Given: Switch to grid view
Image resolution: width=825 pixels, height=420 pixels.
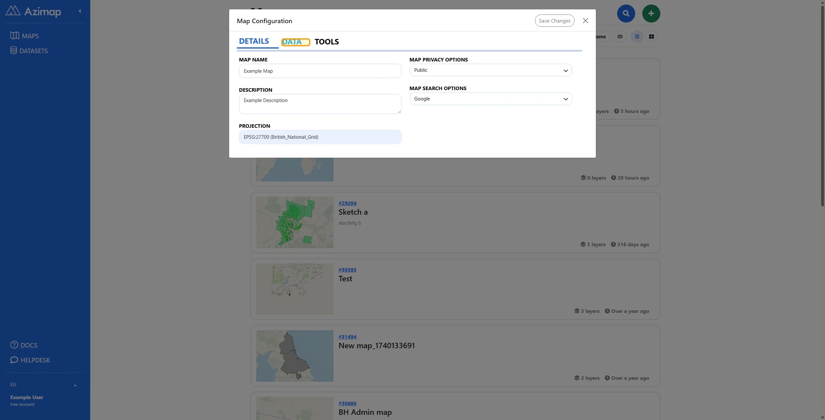Looking at the screenshot, I should tap(651, 36).
